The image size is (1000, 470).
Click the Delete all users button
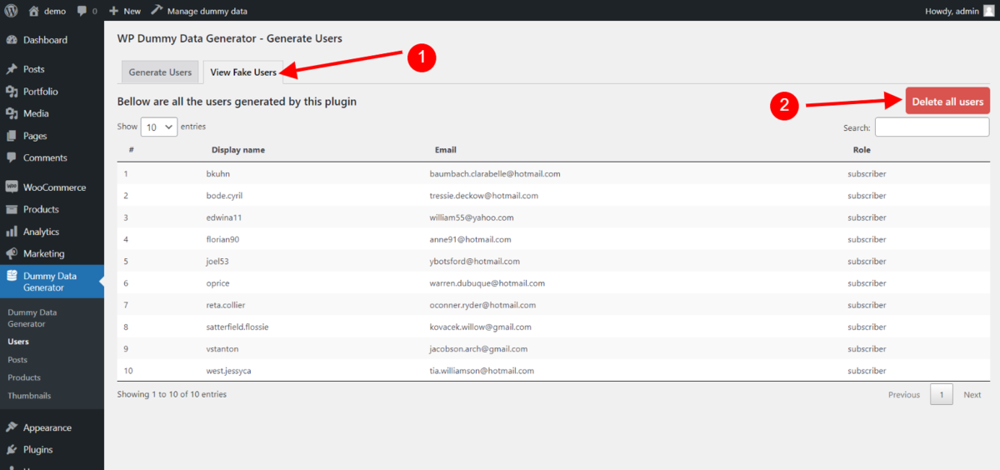[x=947, y=102]
